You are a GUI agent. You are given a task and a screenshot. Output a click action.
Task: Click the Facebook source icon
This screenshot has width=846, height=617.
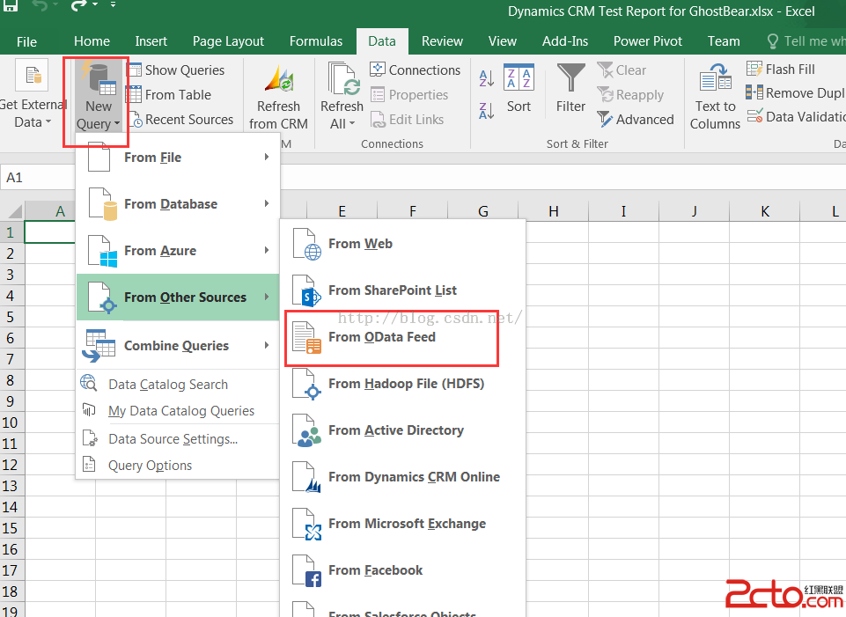click(x=307, y=570)
